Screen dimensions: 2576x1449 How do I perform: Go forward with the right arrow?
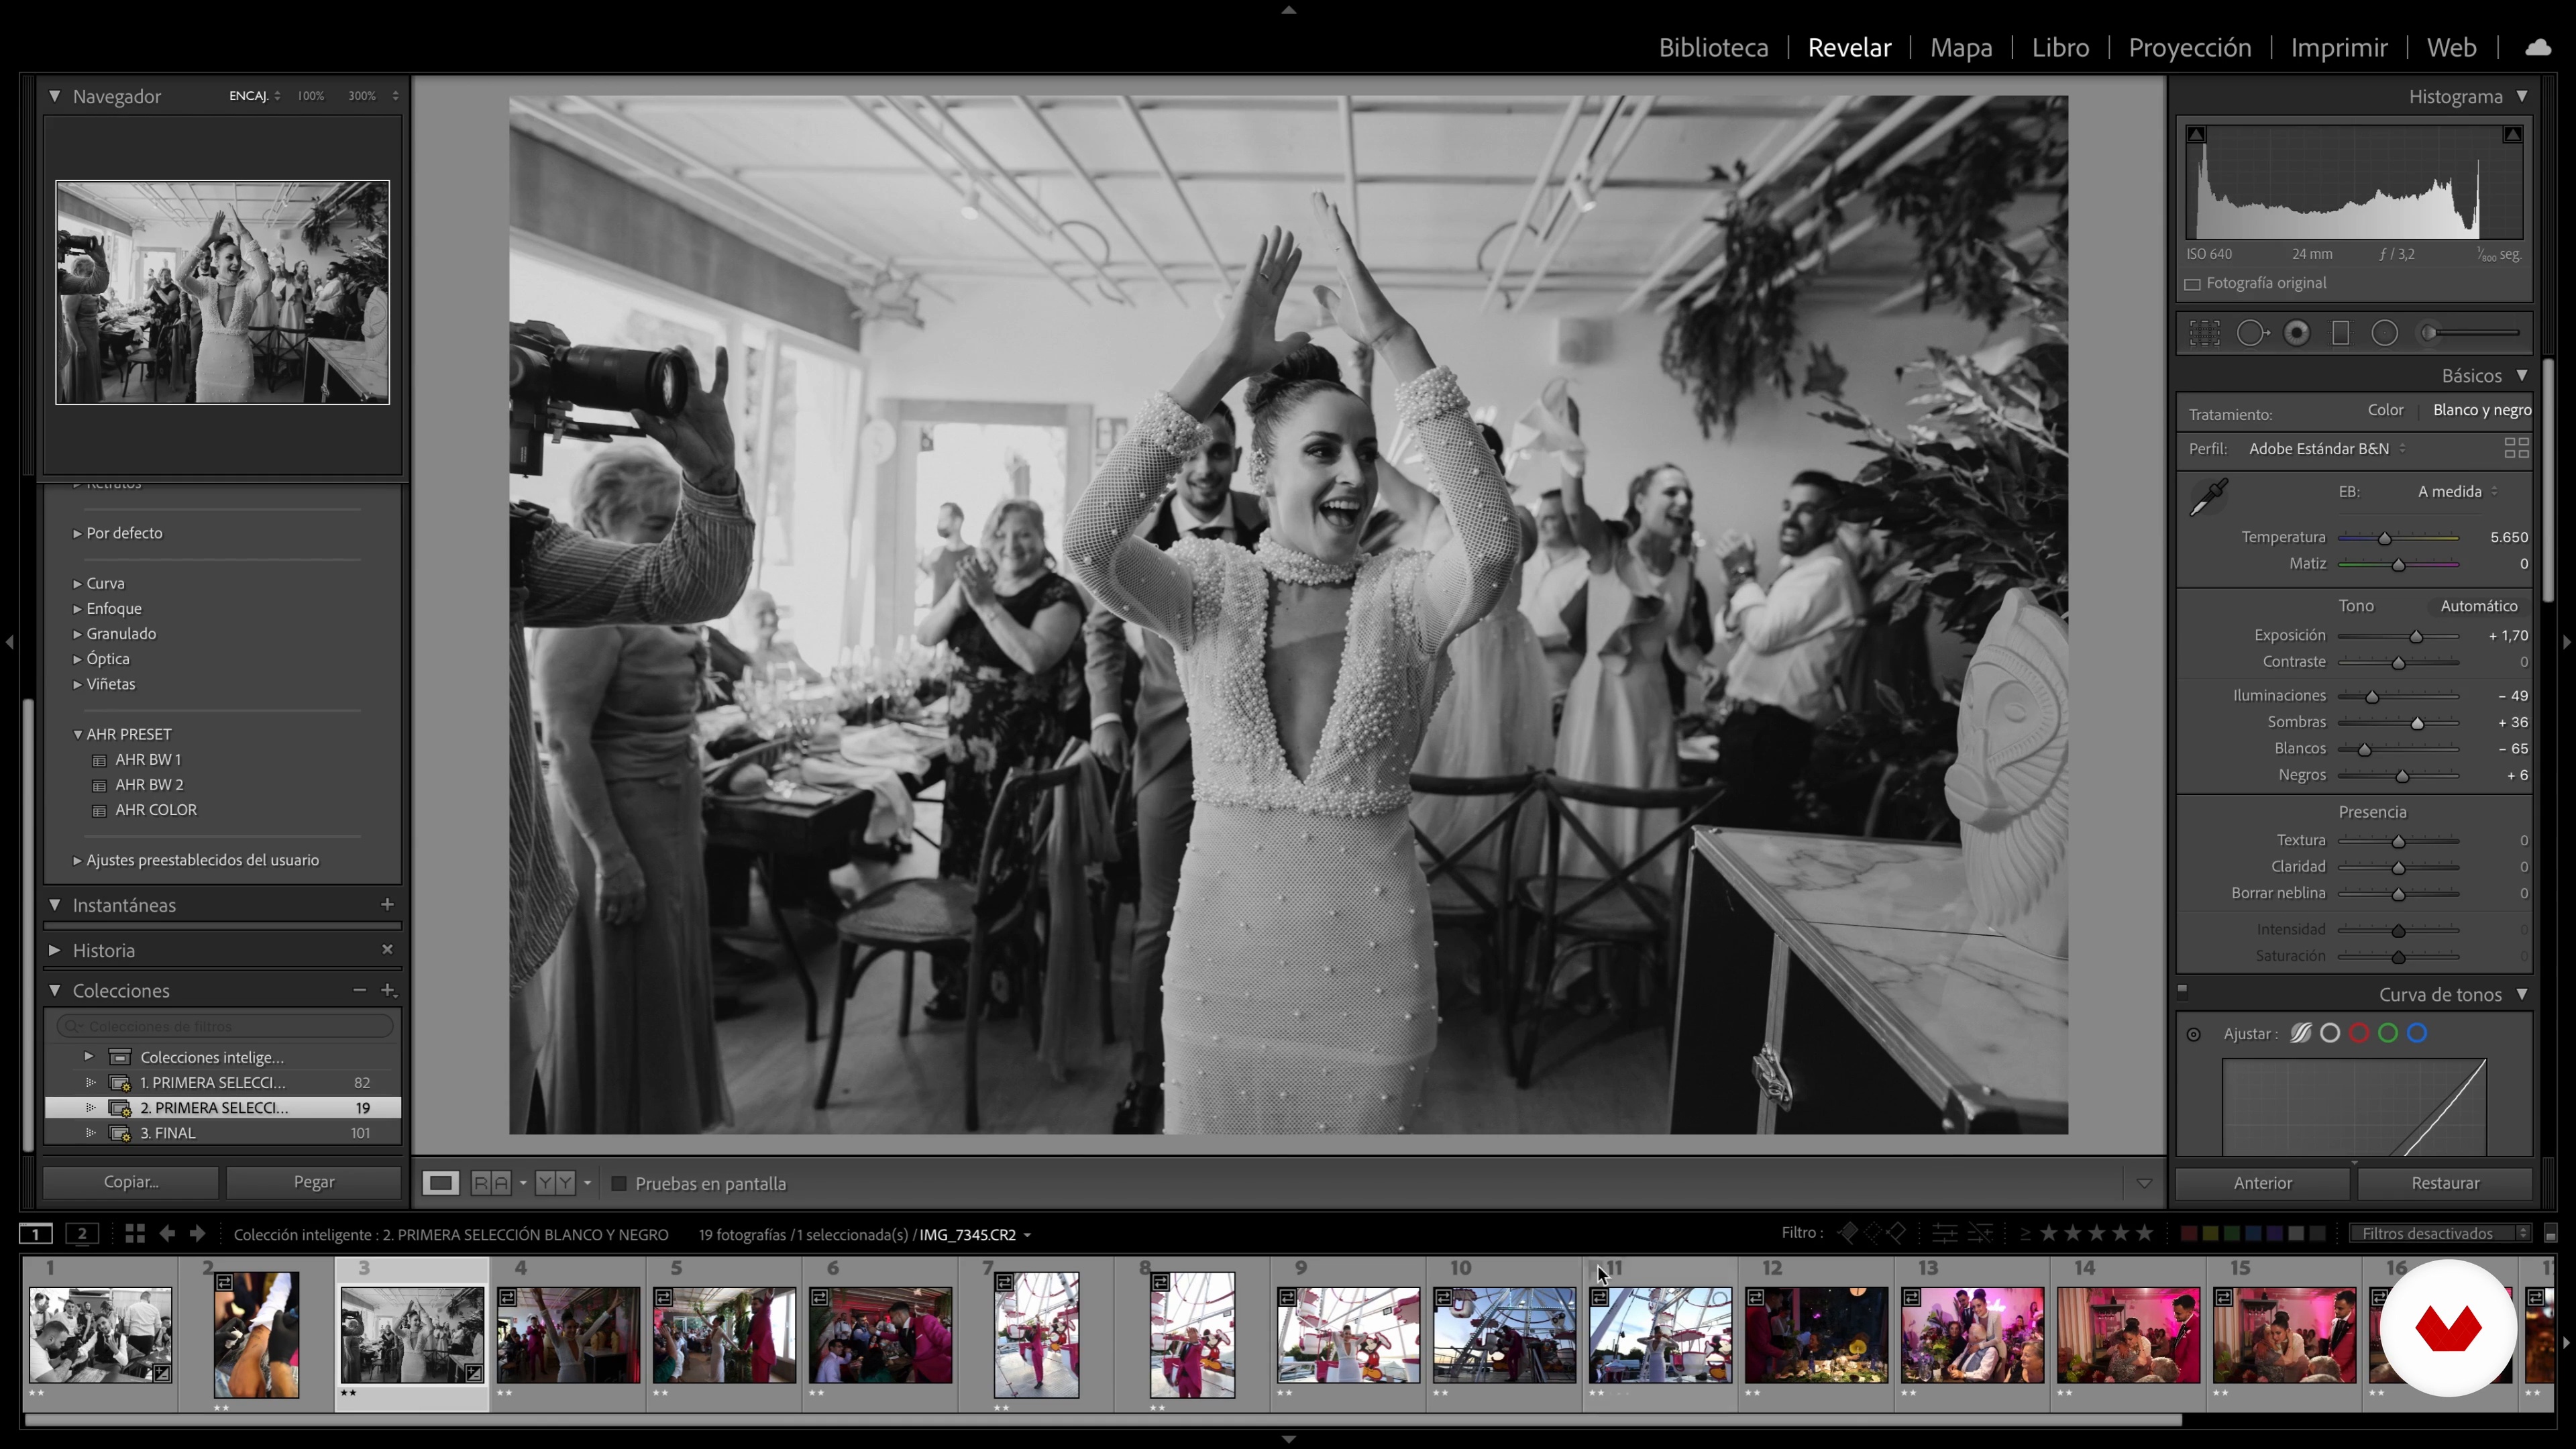(x=197, y=1234)
